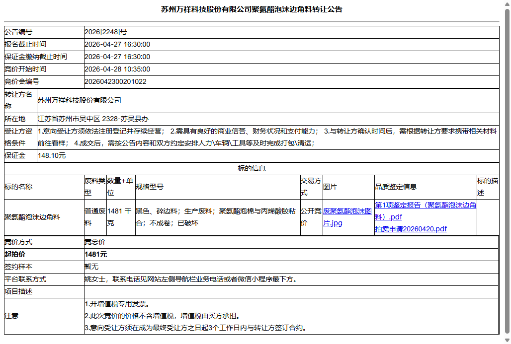511x344 pixels.
Task: Click the 所在地 label cell
Action: 20,119
